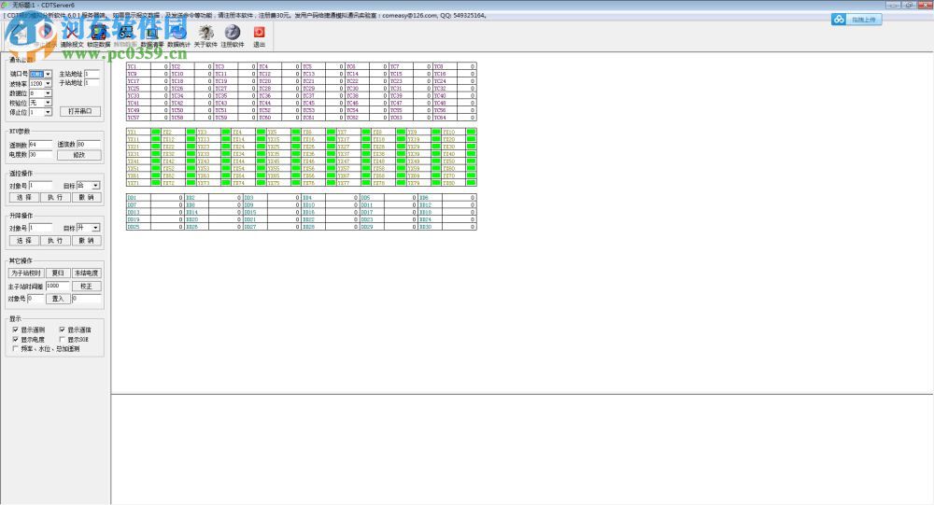Open the 停止位 stop bits dropdown

48,112
